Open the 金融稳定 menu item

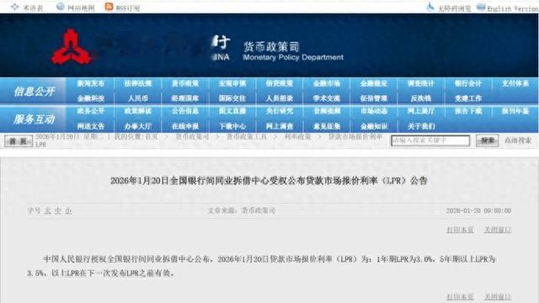[x=374, y=83]
